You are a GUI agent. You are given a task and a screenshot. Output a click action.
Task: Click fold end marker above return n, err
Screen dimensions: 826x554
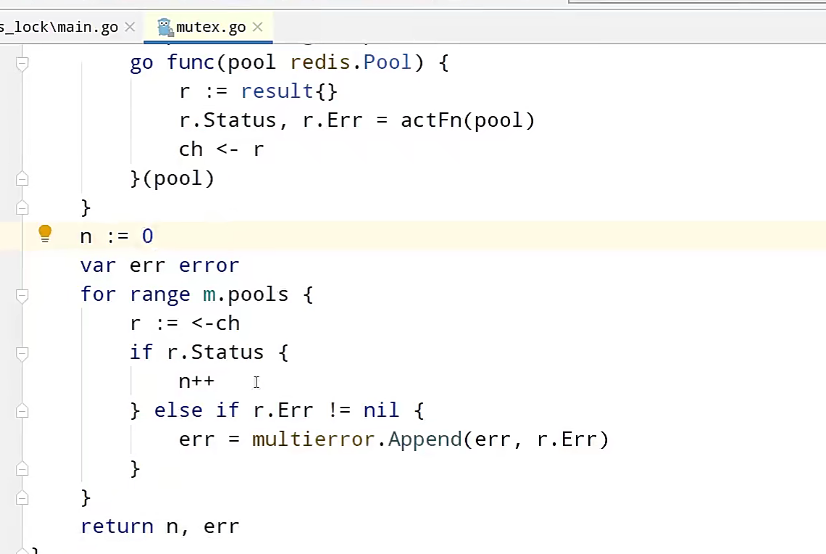tap(22, 498)
